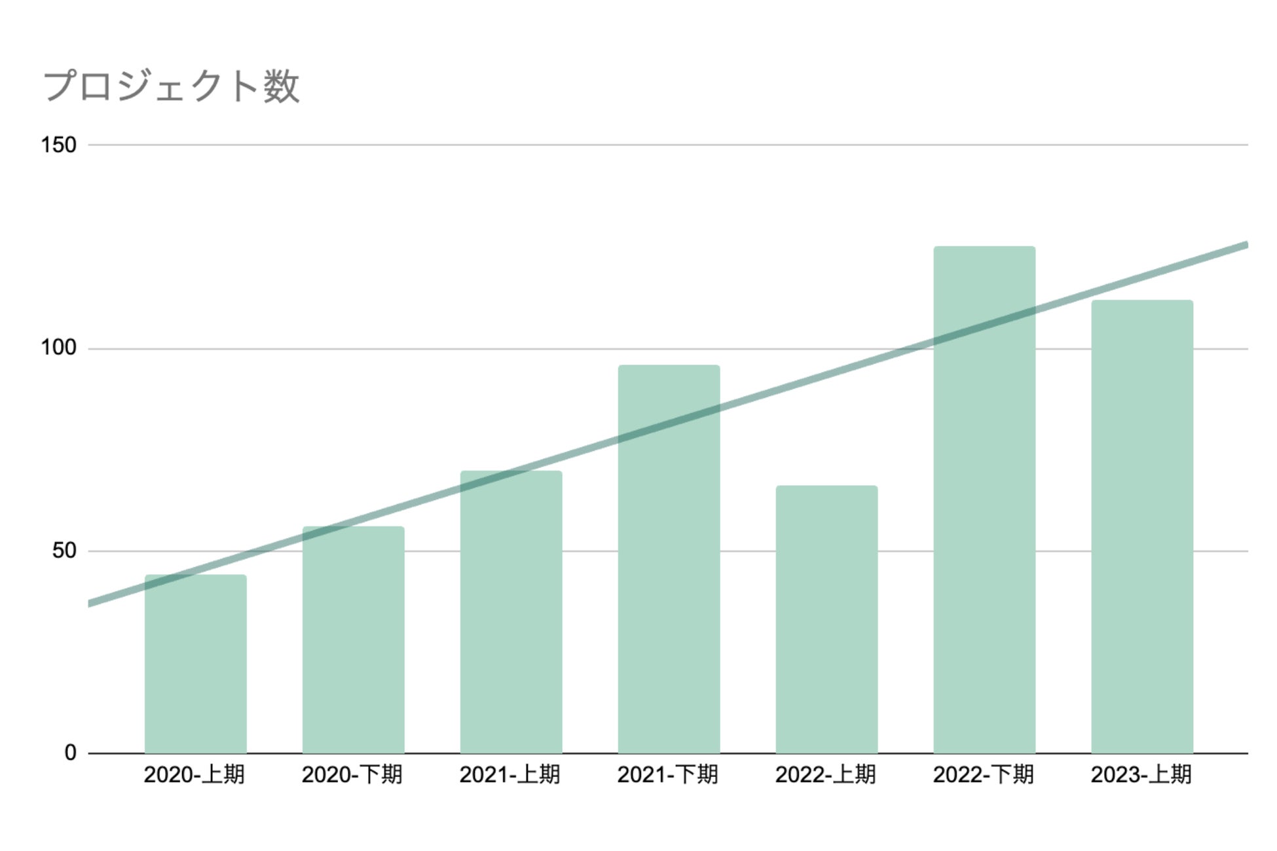Click the 2021-下期 x-axis label
Screen dimensions: 1277x851
[x=668, y=775]
